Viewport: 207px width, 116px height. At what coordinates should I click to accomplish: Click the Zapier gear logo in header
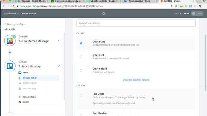point(104,14)
